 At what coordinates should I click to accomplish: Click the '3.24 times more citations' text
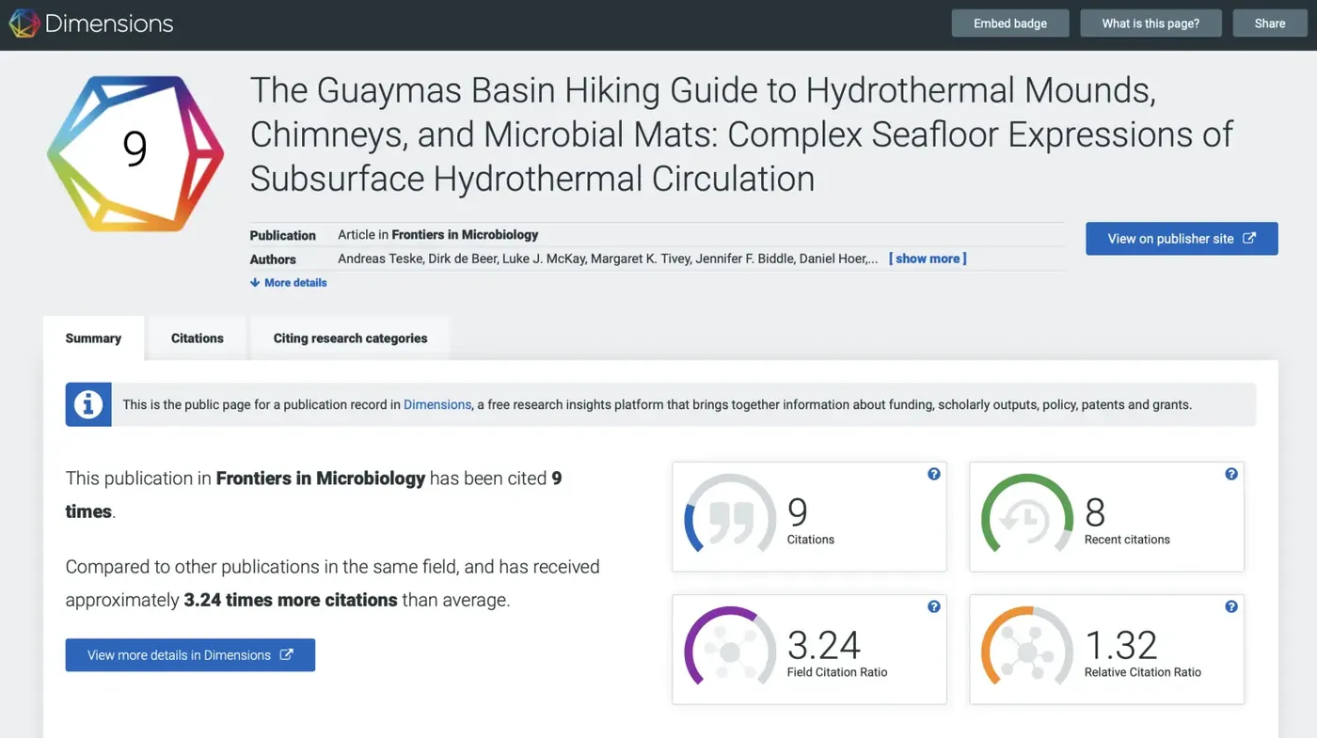pyautogui.click(x=291, y=600)
